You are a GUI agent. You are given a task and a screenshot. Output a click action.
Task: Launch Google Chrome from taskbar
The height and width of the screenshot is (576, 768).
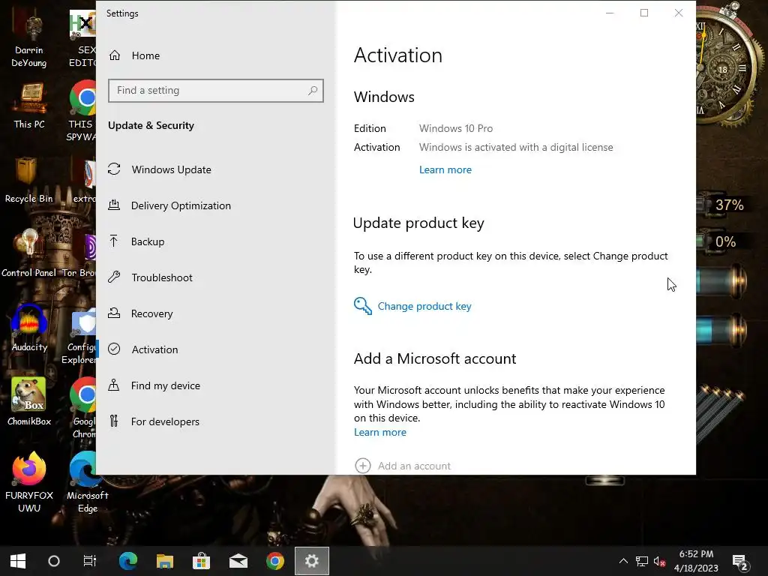click(x=274, y=561)
